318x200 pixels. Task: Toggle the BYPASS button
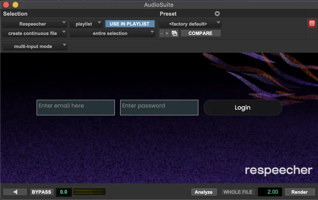(x=42, y=192)
